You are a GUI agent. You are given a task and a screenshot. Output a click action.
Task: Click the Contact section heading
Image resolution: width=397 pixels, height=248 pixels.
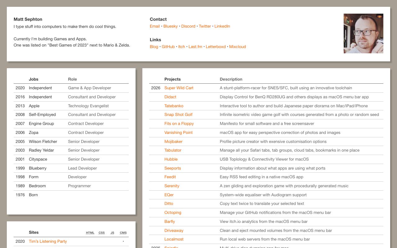(158, 19)
